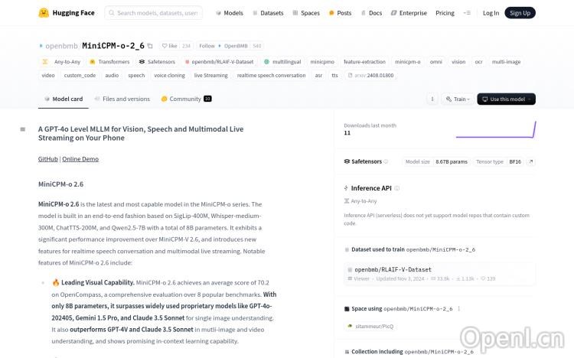The image size is (574, 358).
Task: Like the MiniCPM-o-2_6 model
Action: pyautogui.click(x=168, y=46)
